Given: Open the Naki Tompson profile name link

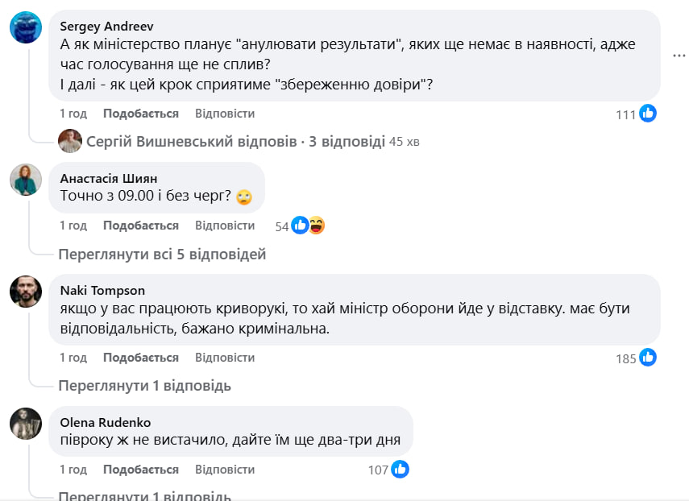Looking at the screenshot, I should [102, 290].
